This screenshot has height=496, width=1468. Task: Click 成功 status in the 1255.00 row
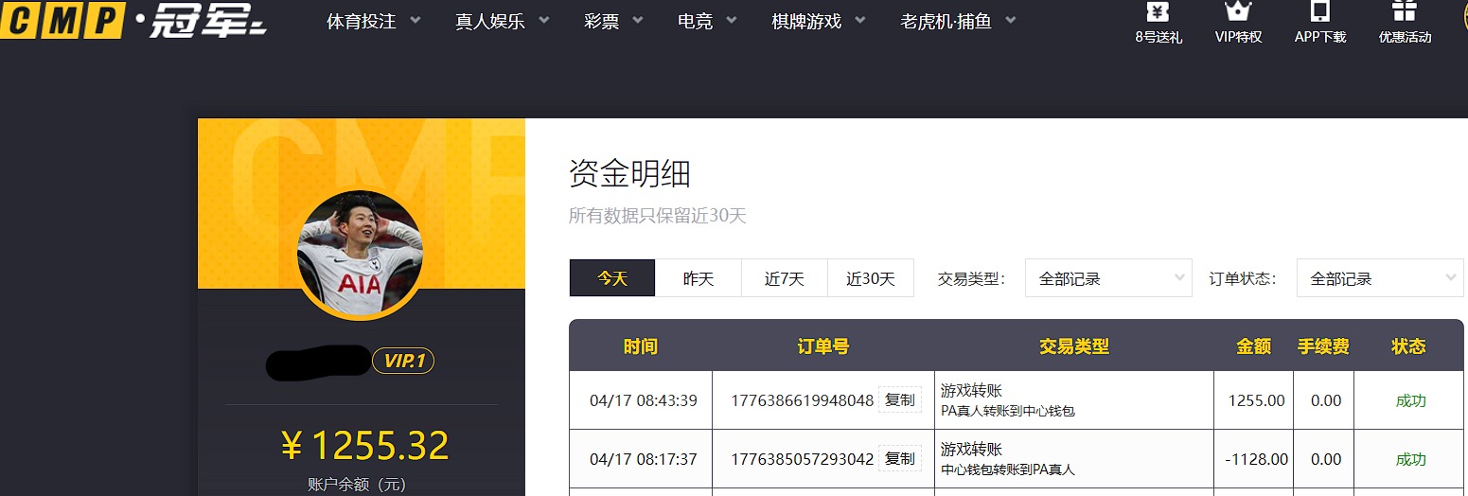tap(1410, 400)
